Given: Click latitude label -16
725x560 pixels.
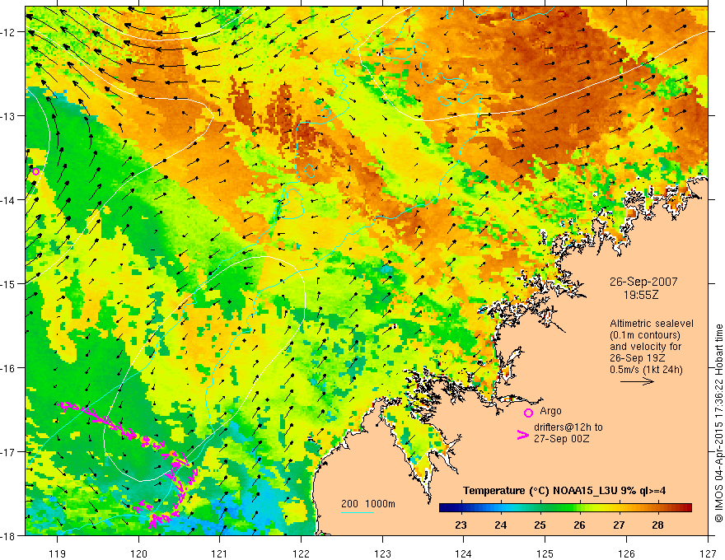Looking at the screenshot, I should click(9, 368).
